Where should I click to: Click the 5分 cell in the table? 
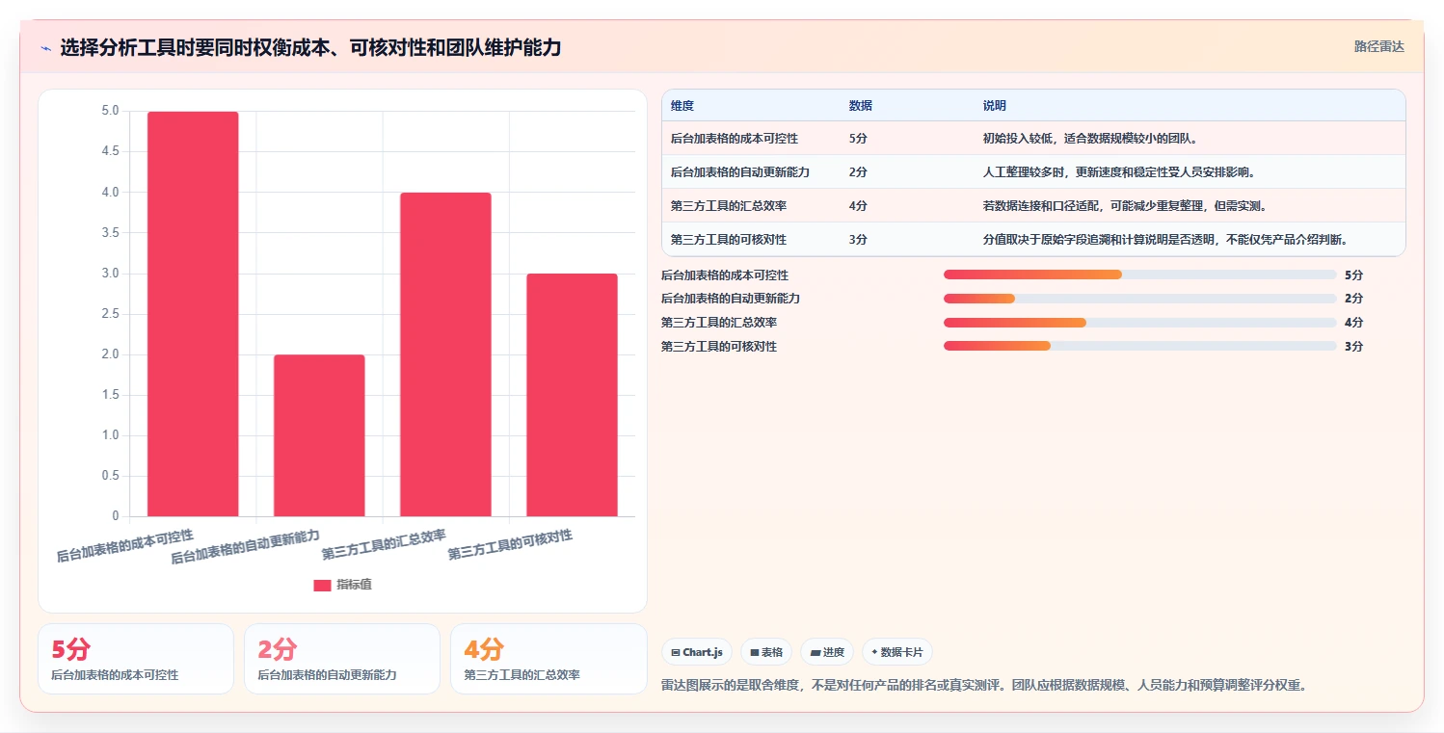(x=858, y=139)
